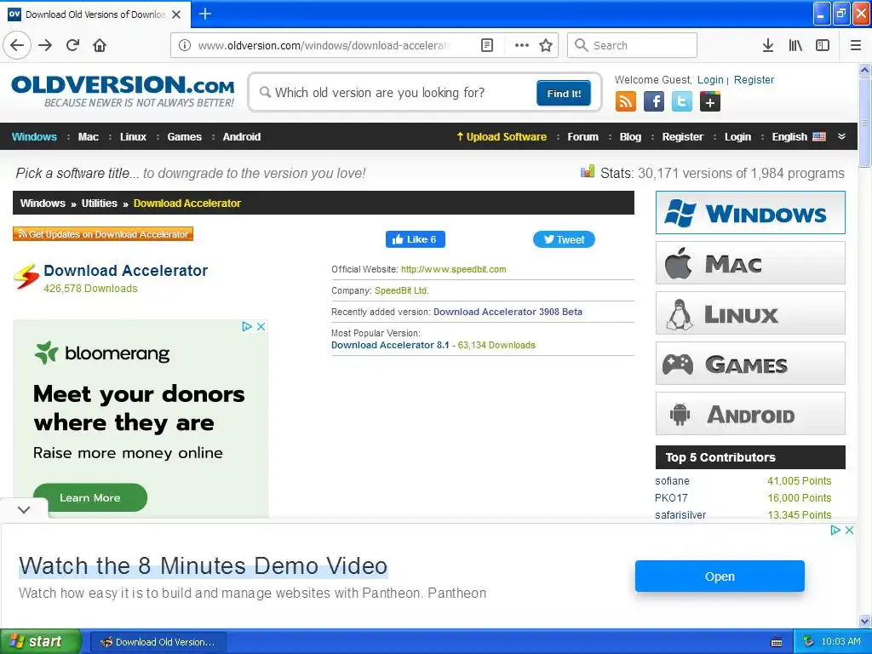The height and width of the screenshot is (654, 872).
Task: Open the speedbit.com official website link
Action: click(x=453, y=269)
